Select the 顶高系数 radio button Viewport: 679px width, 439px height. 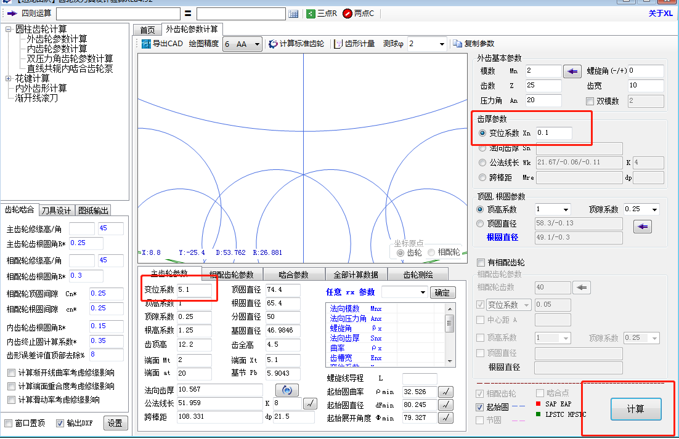point(480,209)
